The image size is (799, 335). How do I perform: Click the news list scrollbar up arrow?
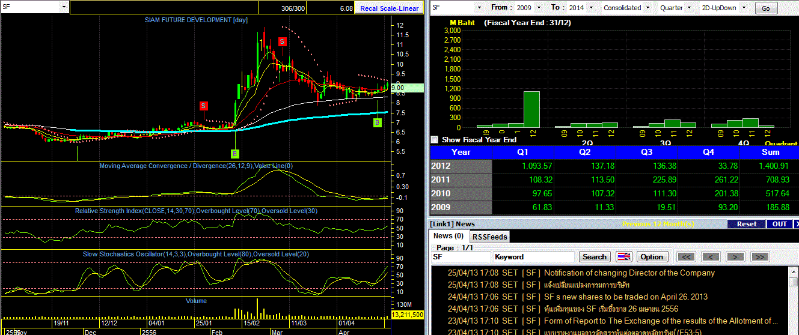pyautogui.click(x=794, y=271)
